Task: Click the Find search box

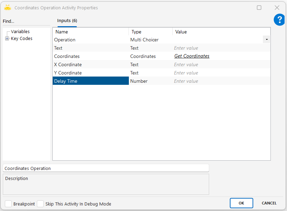Action: coord(26,21)
